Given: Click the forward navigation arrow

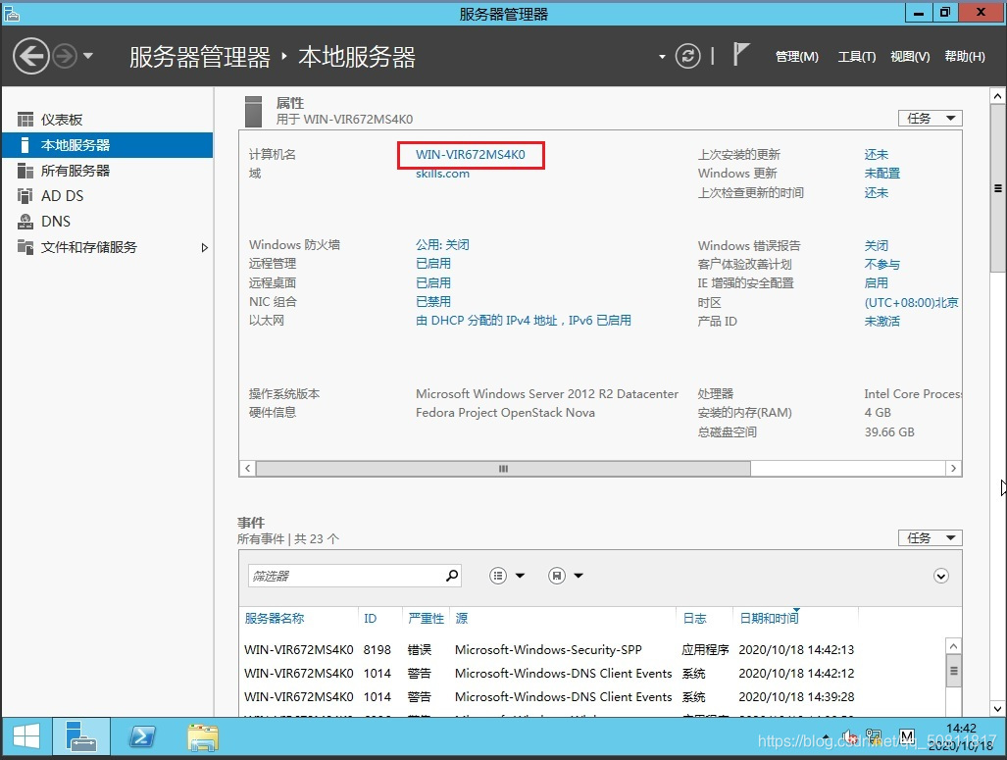Looking at the screenshot, I should point(64,57).
